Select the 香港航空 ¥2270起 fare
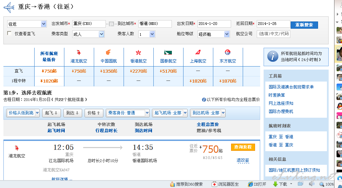This screenshot has height=188, width=342. click(138, 71)
